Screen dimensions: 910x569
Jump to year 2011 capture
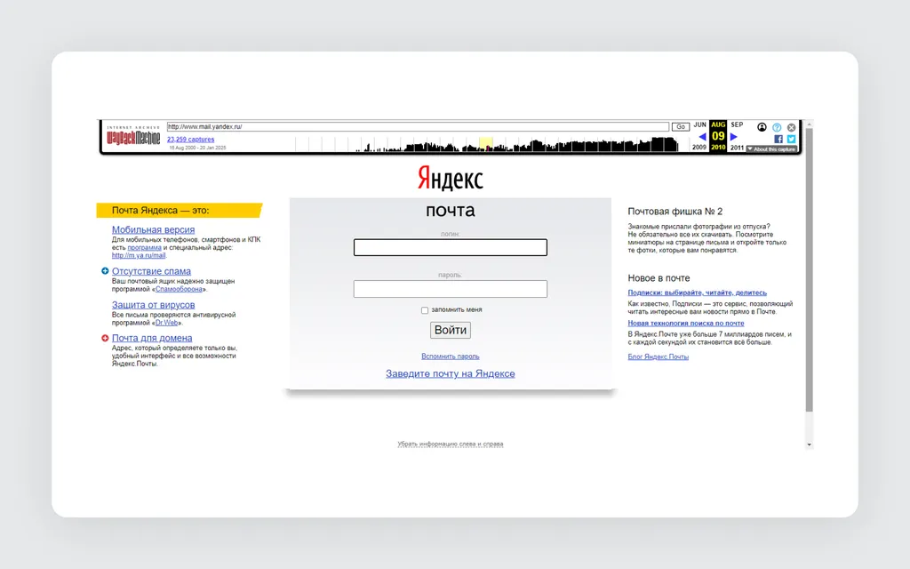[x=737, y=148]
